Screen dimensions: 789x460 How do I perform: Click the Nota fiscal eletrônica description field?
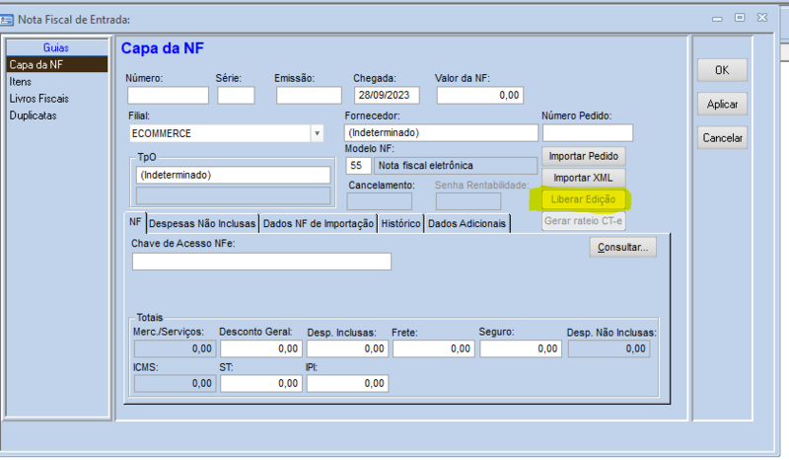(x=456, y=166)
